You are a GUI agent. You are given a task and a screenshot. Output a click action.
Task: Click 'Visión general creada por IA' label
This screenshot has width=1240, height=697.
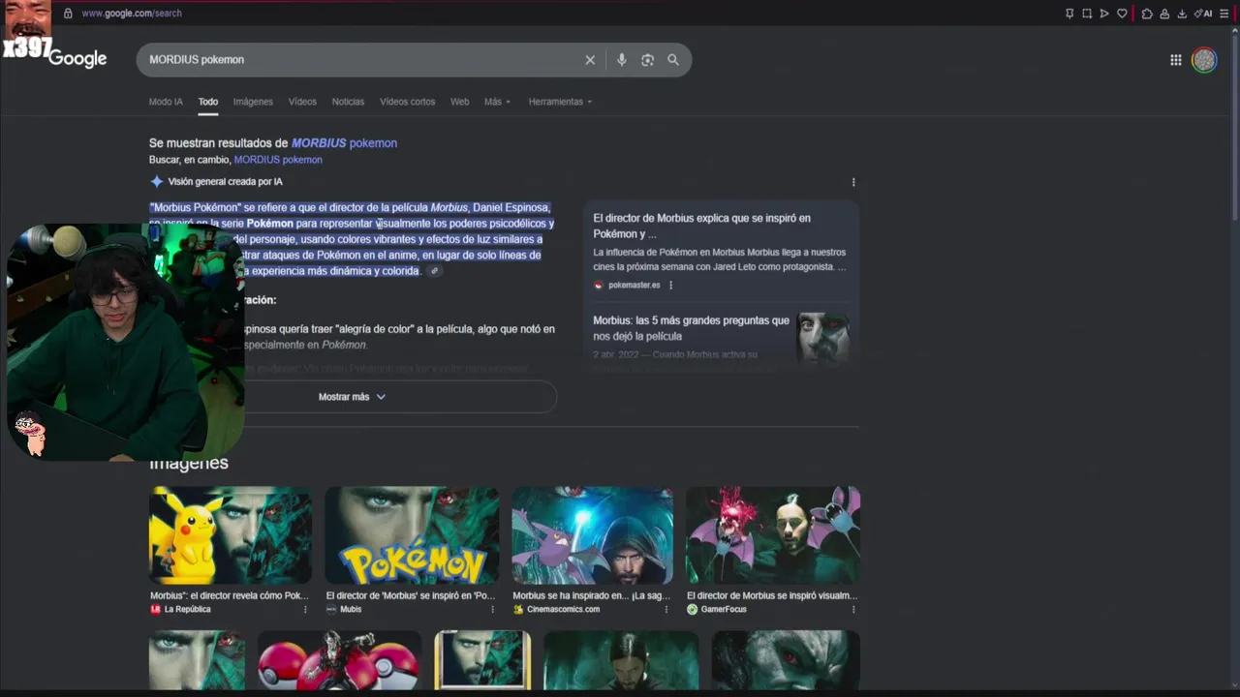(x=225, y=182)
